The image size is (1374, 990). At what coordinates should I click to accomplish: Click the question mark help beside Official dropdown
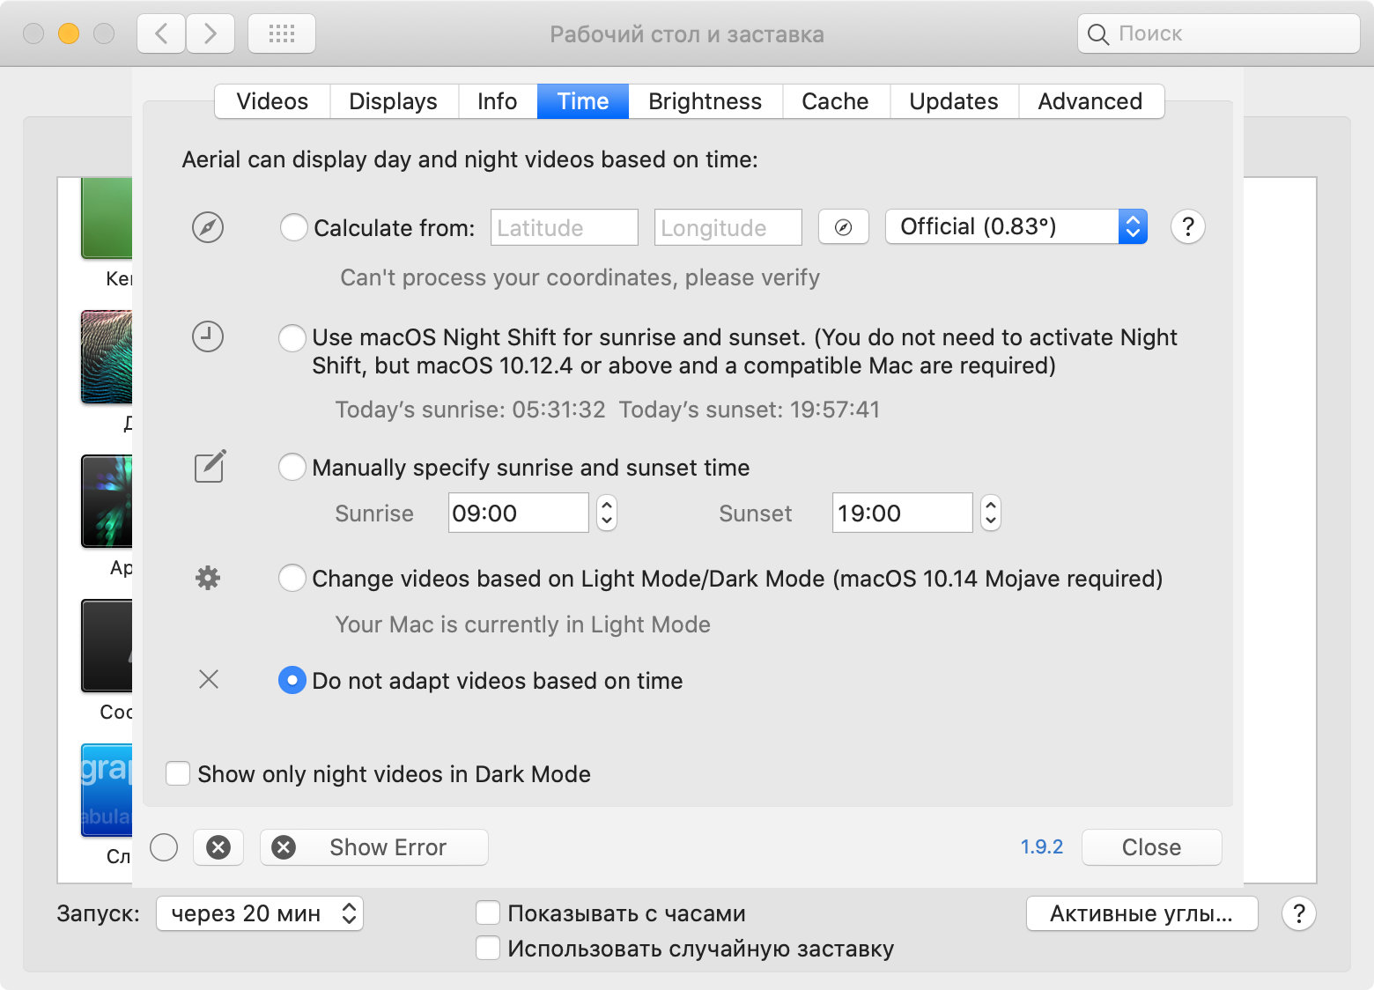point(1187,227)
